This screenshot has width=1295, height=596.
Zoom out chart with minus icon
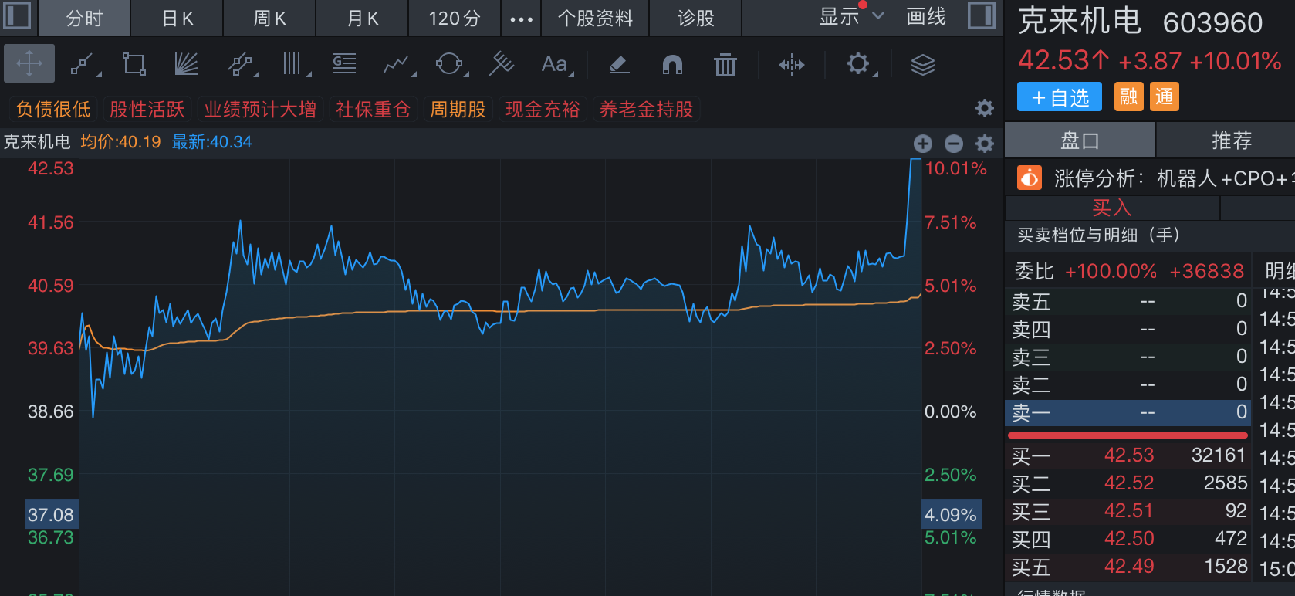point(954,144)
